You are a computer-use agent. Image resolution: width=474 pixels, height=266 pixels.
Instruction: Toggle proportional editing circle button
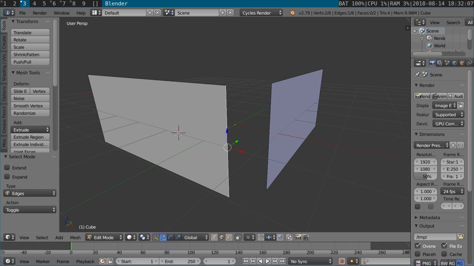point(249,237)
